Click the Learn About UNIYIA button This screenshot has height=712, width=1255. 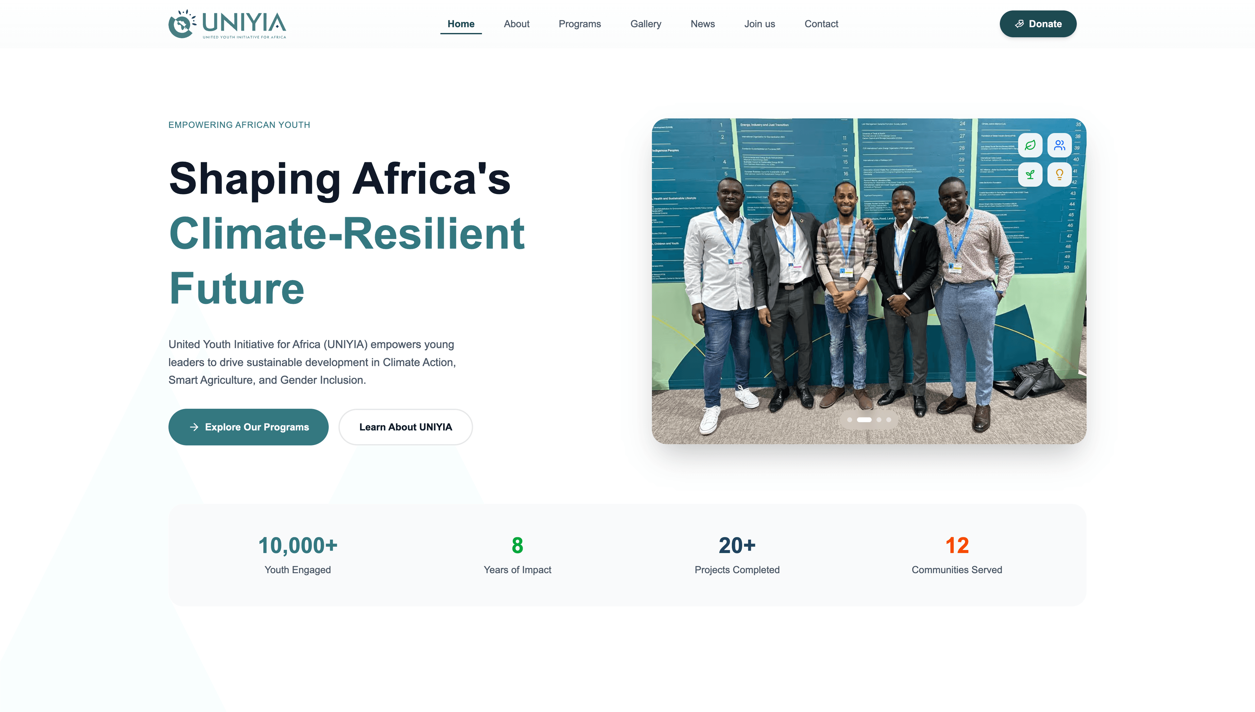tap(405, 427)
